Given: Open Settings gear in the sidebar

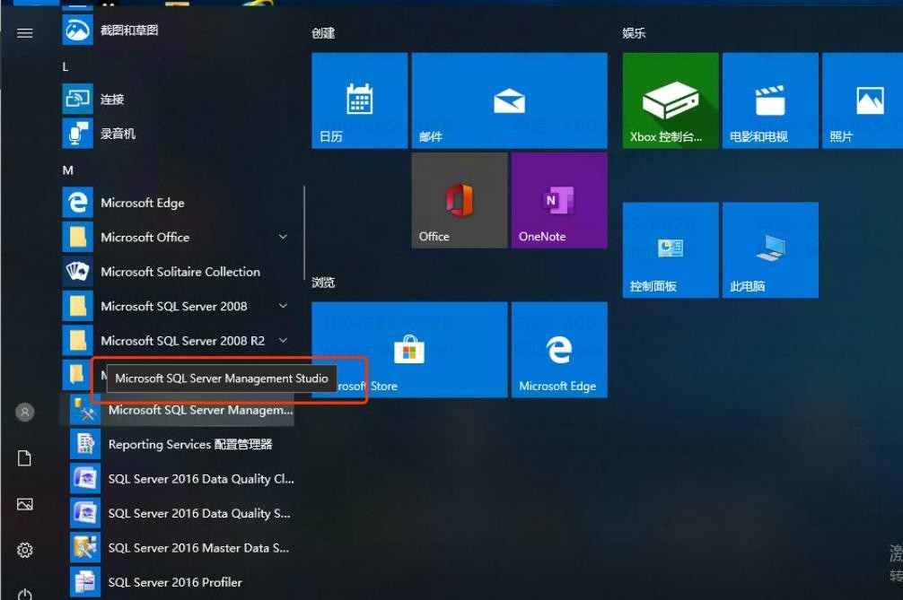Looking at the screenshot, I should (25, 550).
